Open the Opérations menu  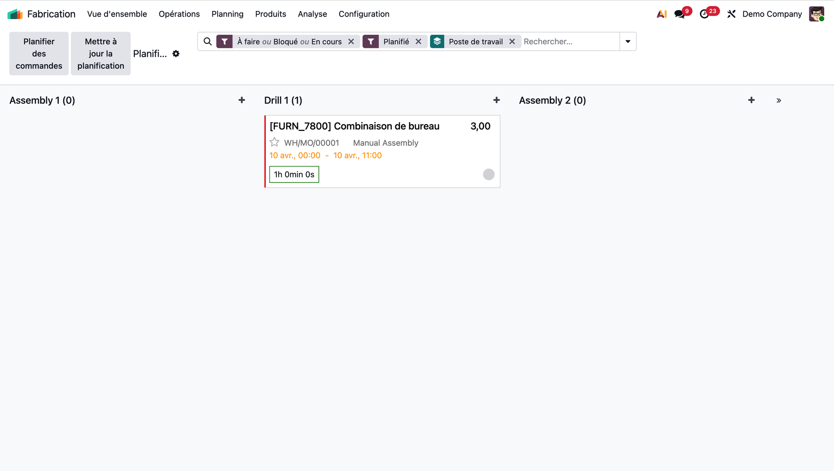coord(179,14)
